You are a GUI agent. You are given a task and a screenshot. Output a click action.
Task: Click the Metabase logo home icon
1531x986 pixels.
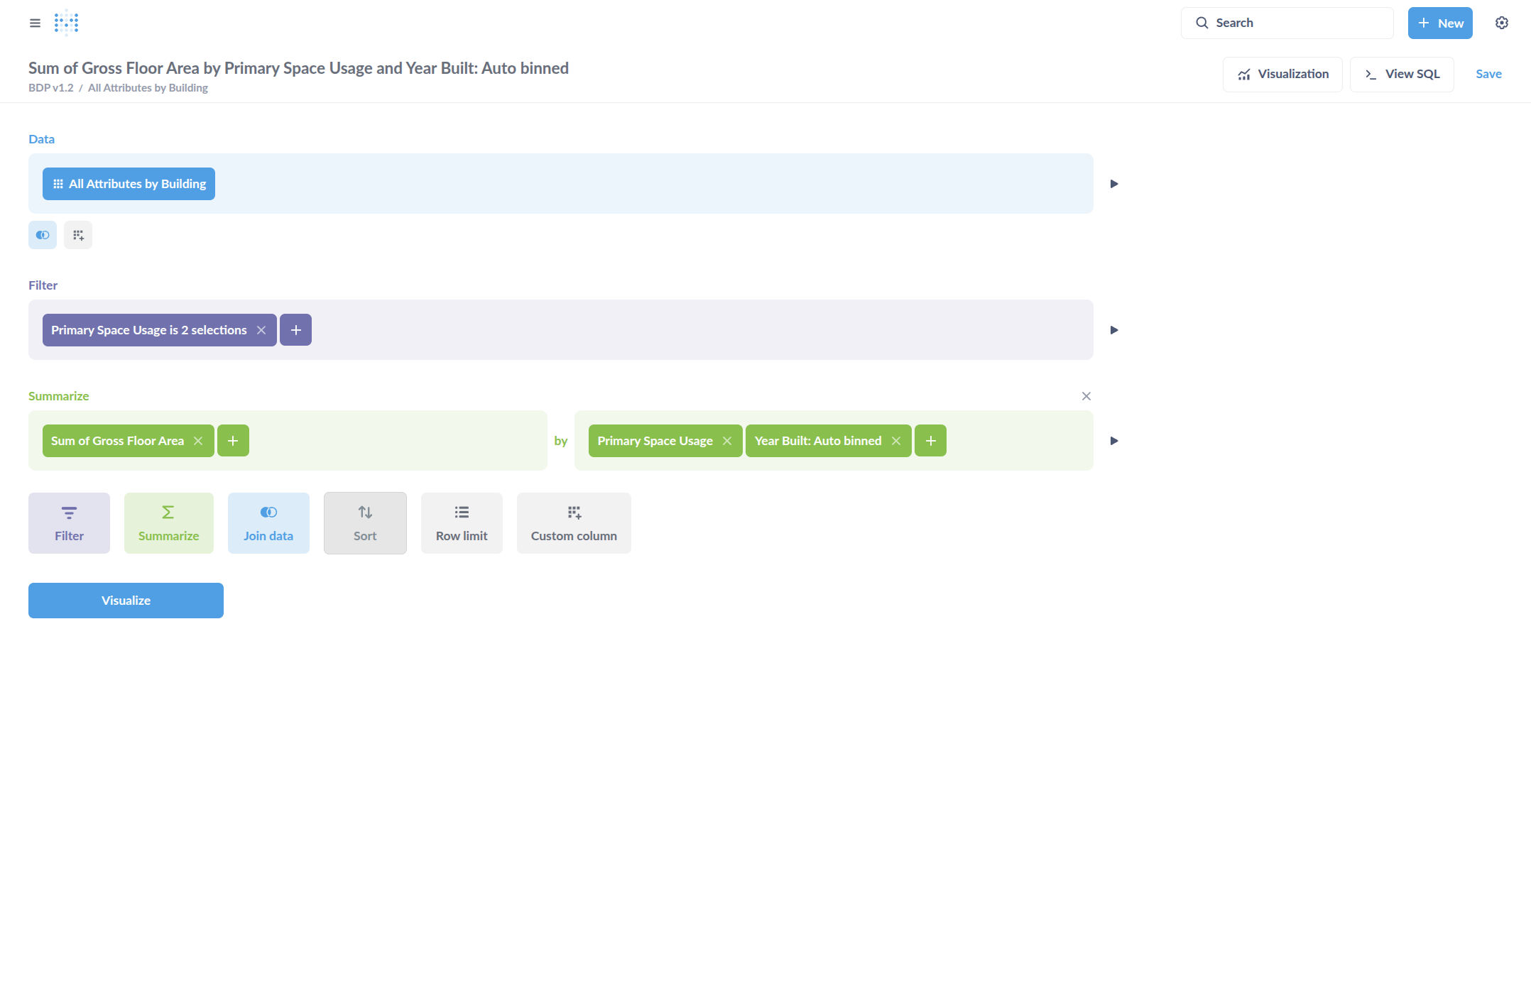coord(66,23)
